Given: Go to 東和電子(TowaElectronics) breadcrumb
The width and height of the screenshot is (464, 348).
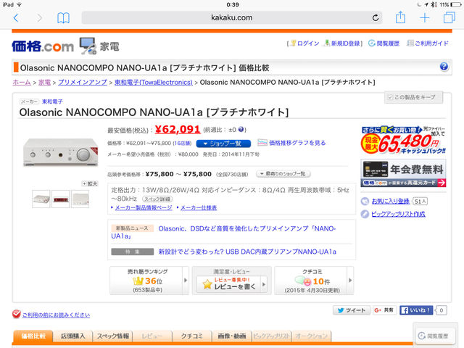Looking at the screenshot, I should point(153,82).
